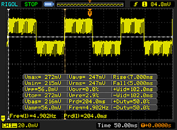This screenshot has width=177, height=130.
Task: Click the Fall<5.000ms measurement
Action: [133, 83]
